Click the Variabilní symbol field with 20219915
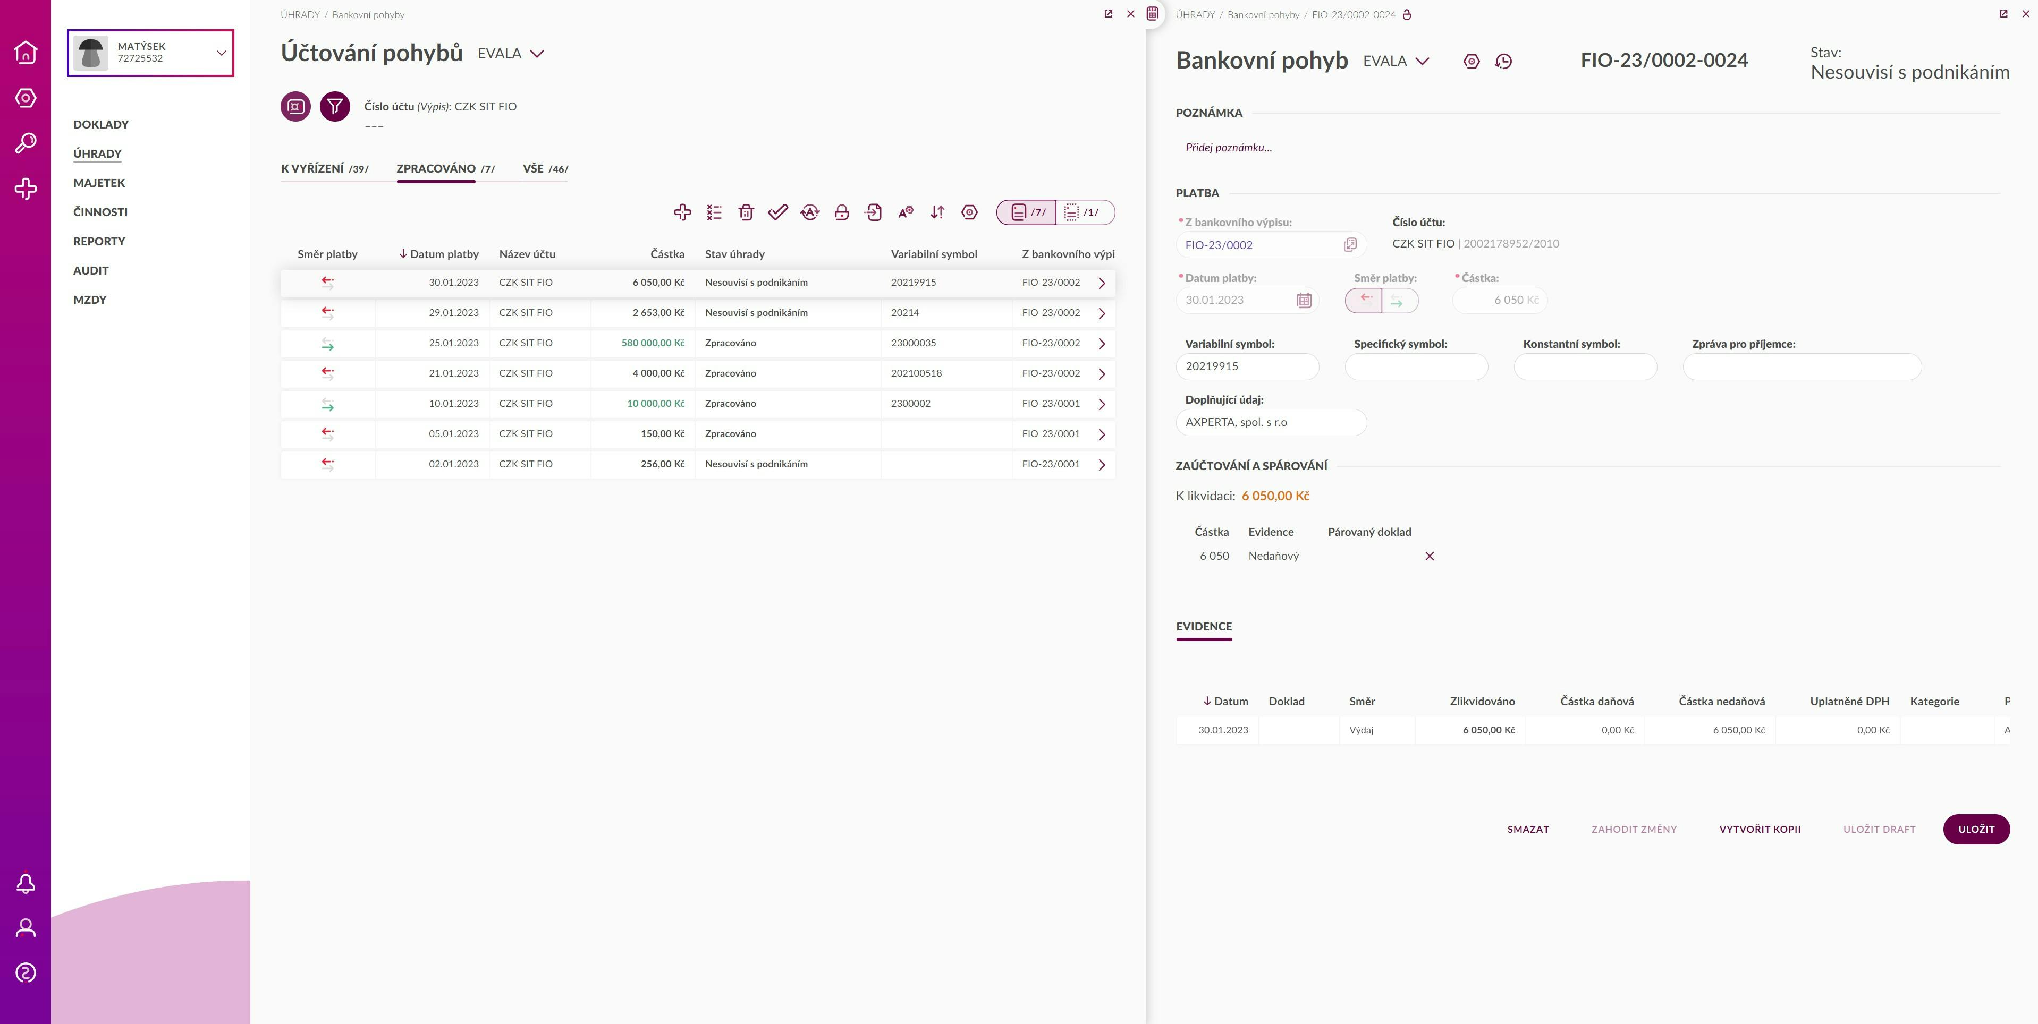 pyautogui.click(x=1247, y=367)
